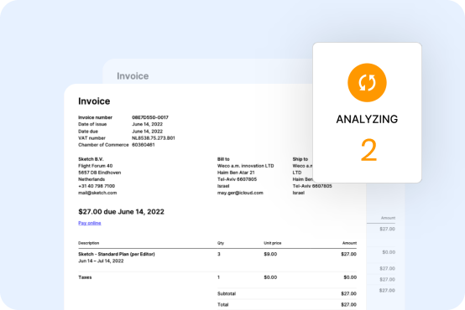Viewport: 465px width, 310px height.
Task: Click the Unit price column header
Action: (x=273, y=243)
